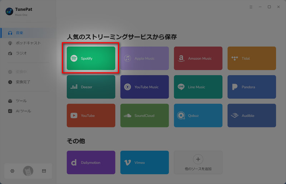Screen dimensions: 286x184
Task: Click the その他 heading
Action: (76, 141)
